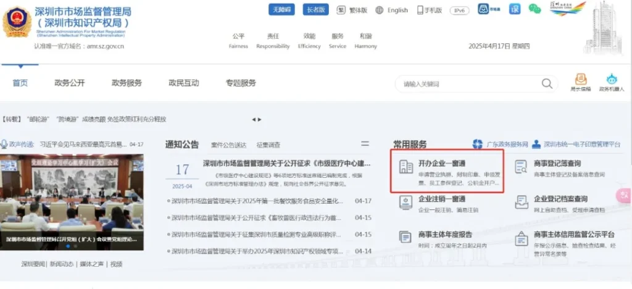The image size is (632, 289).
Task: Click the search magnifier icon
Action: (x=547, y=84)
